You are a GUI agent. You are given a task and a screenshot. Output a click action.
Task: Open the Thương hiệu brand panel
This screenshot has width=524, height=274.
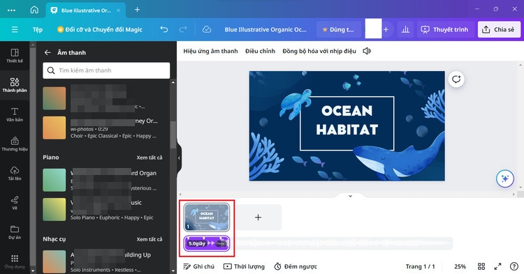15,144
